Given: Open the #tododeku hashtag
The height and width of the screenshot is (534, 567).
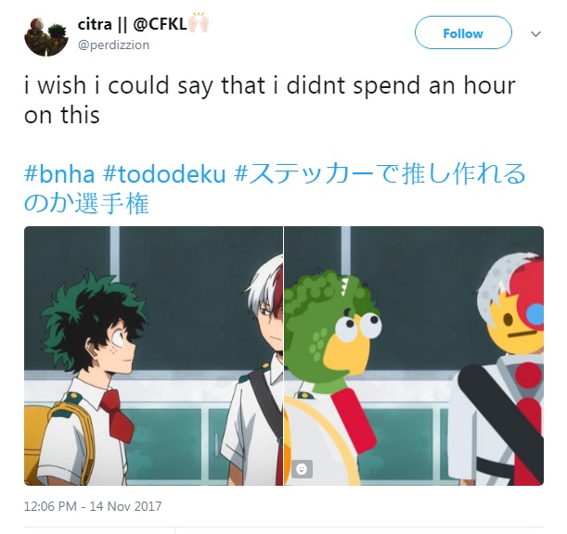Looking at the screenshot, I should [164, 173].
